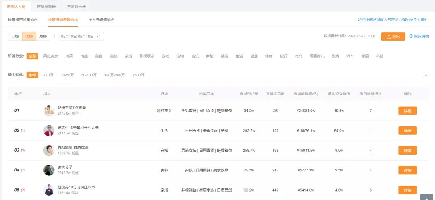
Task: Filter industry by 游戏
Action: pos(166,56)
